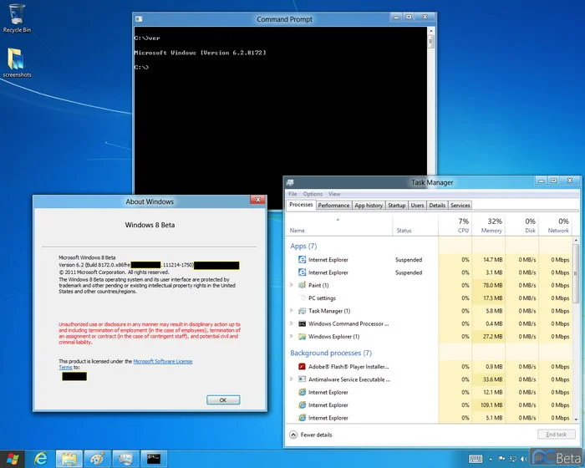Open File Explorer taskbar icon
The width and height of the screenshot is (585, 468).
pos(69,458)
